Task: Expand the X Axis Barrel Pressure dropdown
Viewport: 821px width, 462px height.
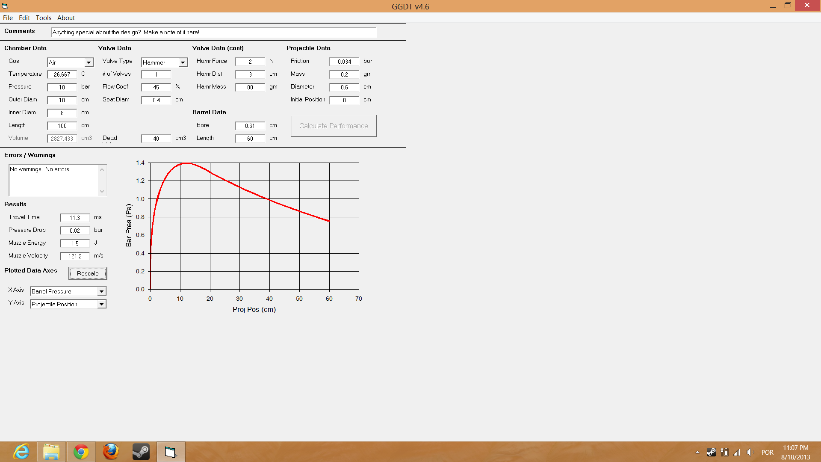Action: (101, 291)
